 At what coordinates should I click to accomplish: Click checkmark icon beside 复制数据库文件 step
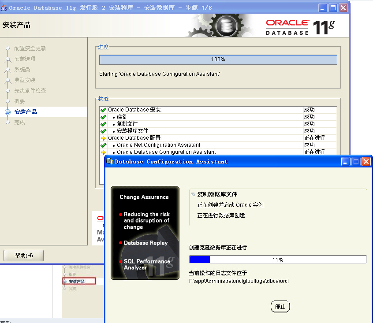(194, 194)
